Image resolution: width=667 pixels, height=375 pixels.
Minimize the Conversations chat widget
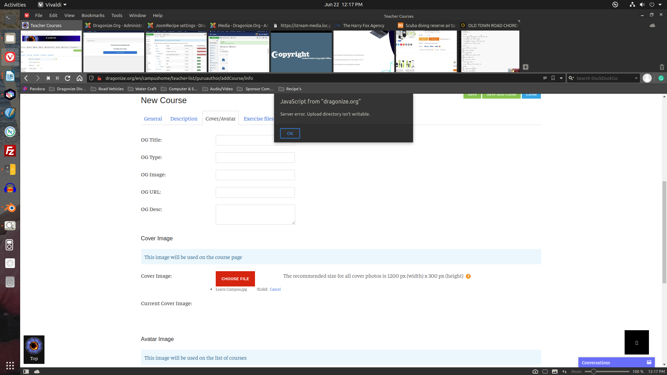click(649, 362)
